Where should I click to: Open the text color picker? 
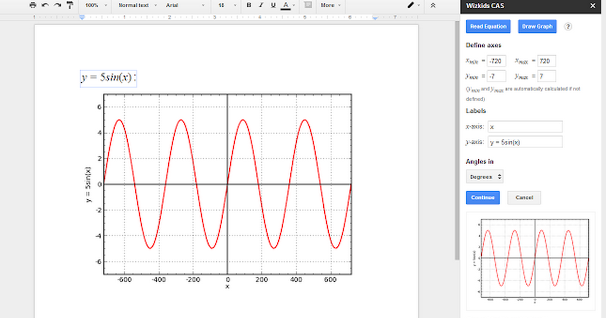point(288,5)
